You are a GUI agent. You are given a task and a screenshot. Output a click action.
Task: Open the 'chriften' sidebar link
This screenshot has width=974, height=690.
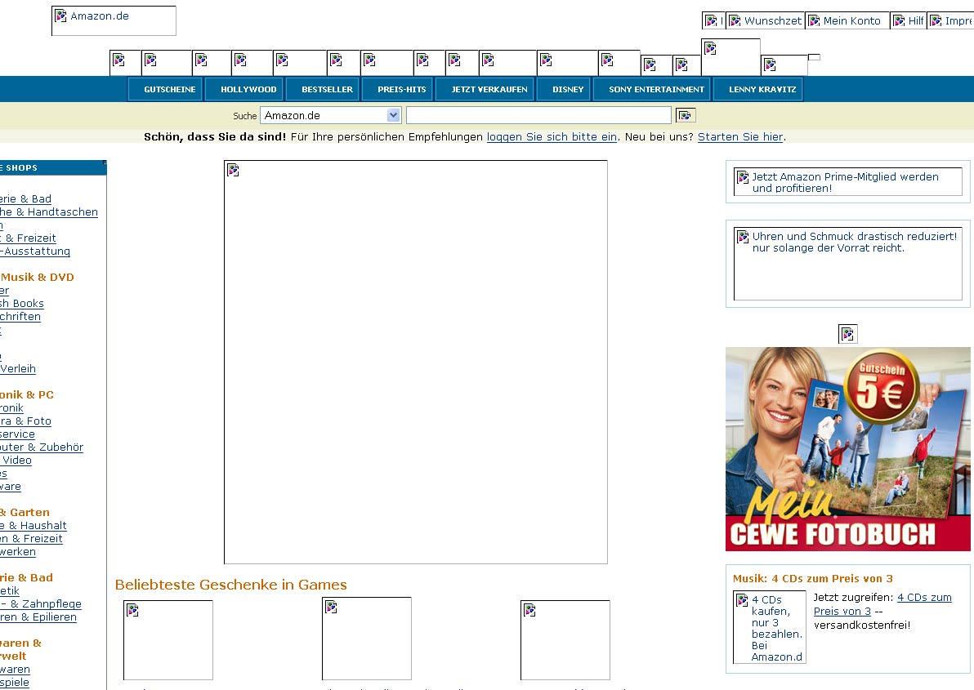pos(20,317)
